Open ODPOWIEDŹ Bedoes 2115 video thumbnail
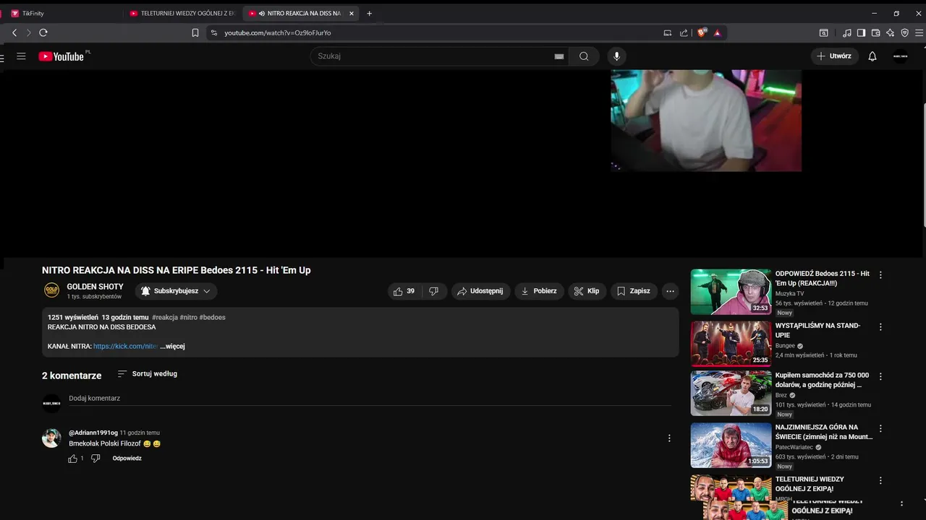 [731, 292]
